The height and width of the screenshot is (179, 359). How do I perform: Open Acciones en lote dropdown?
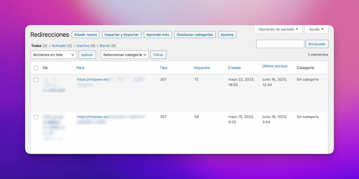[54, 55]
